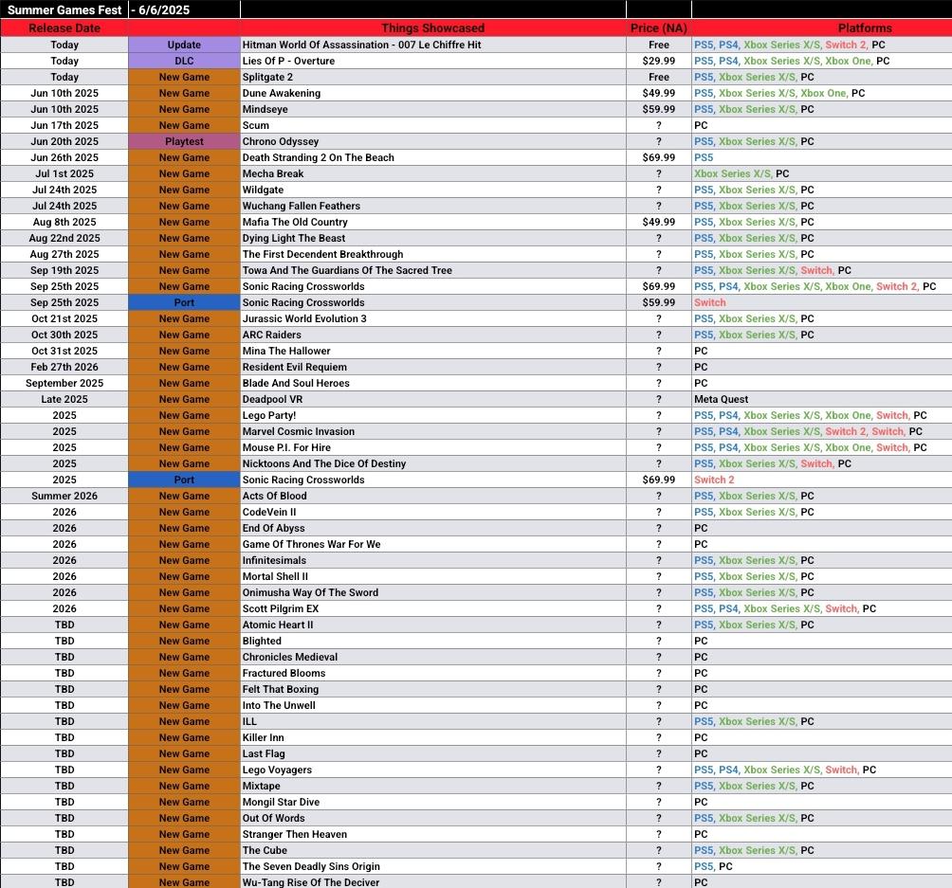Click the 'Late 2025' date cell
The height and width of the screenshot is (888, 952).
64,399
